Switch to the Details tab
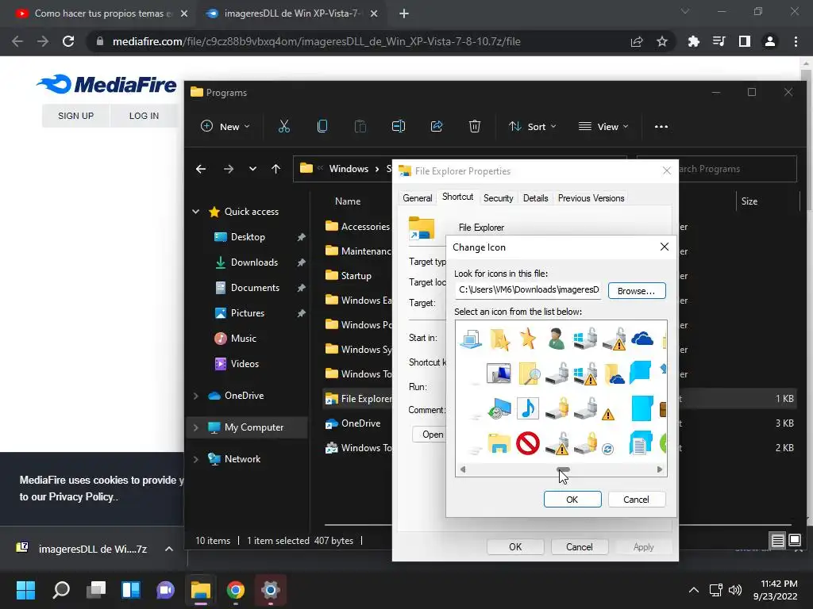 [535, 197]
